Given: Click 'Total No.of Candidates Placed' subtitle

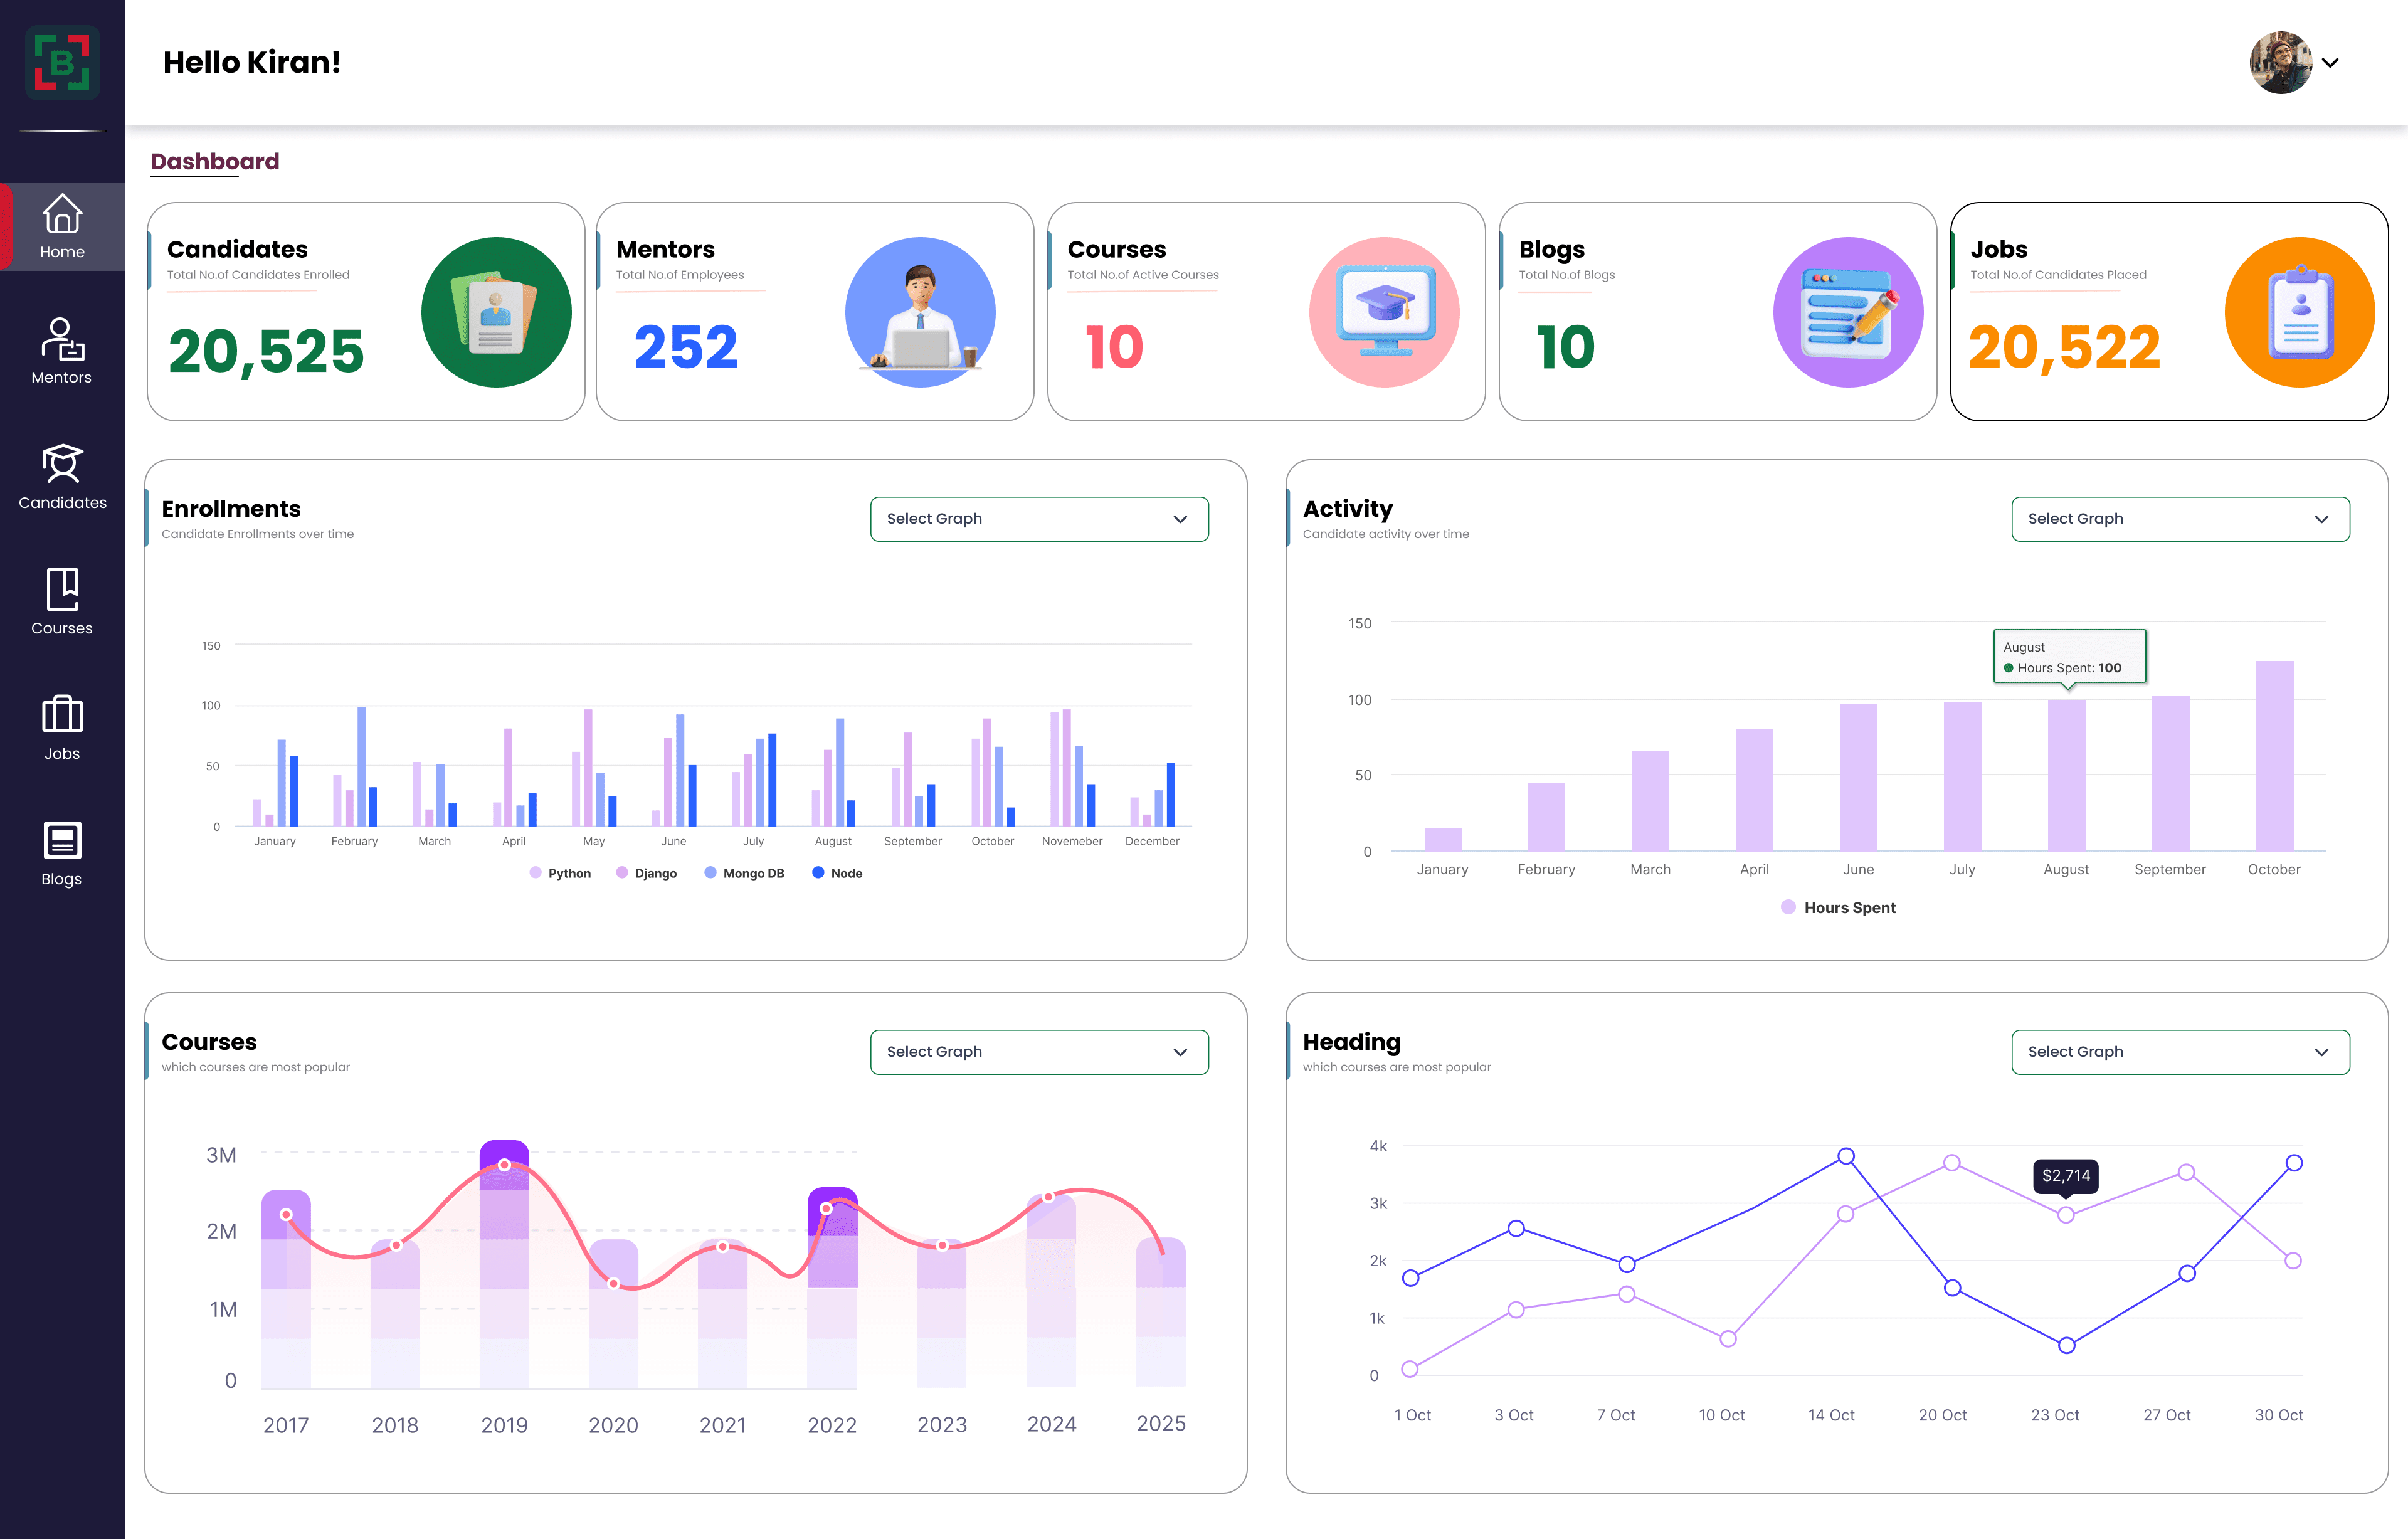Looking at the screenshot, I should [x=2058, y=275].
